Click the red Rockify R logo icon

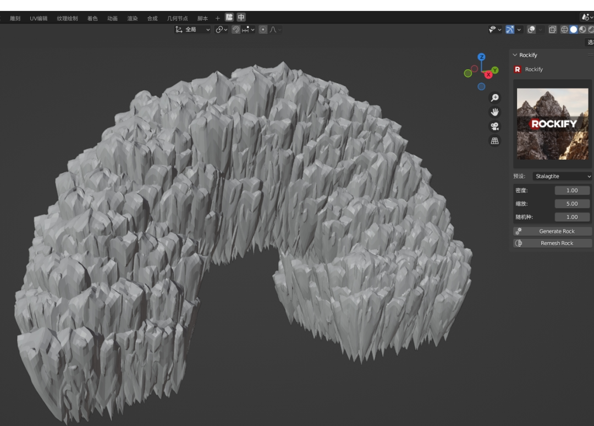tap(518, 69)
